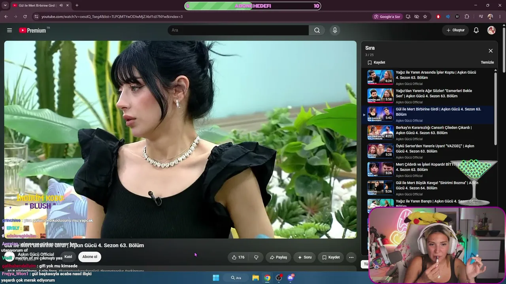This screenshot has width=506, height=284.
Task: Open Discord from the taskbar
Action: point(291,278)
